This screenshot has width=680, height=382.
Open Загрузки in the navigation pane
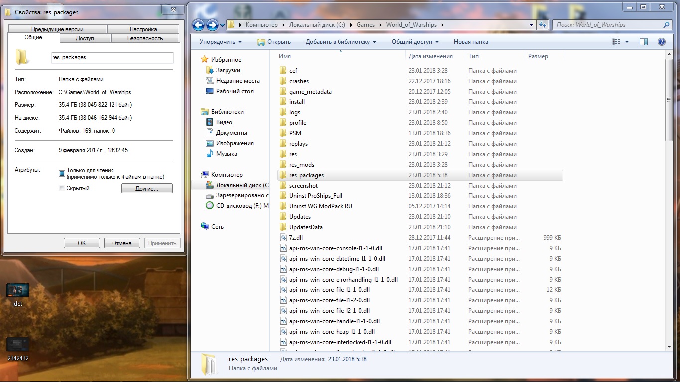coord(228,70)
